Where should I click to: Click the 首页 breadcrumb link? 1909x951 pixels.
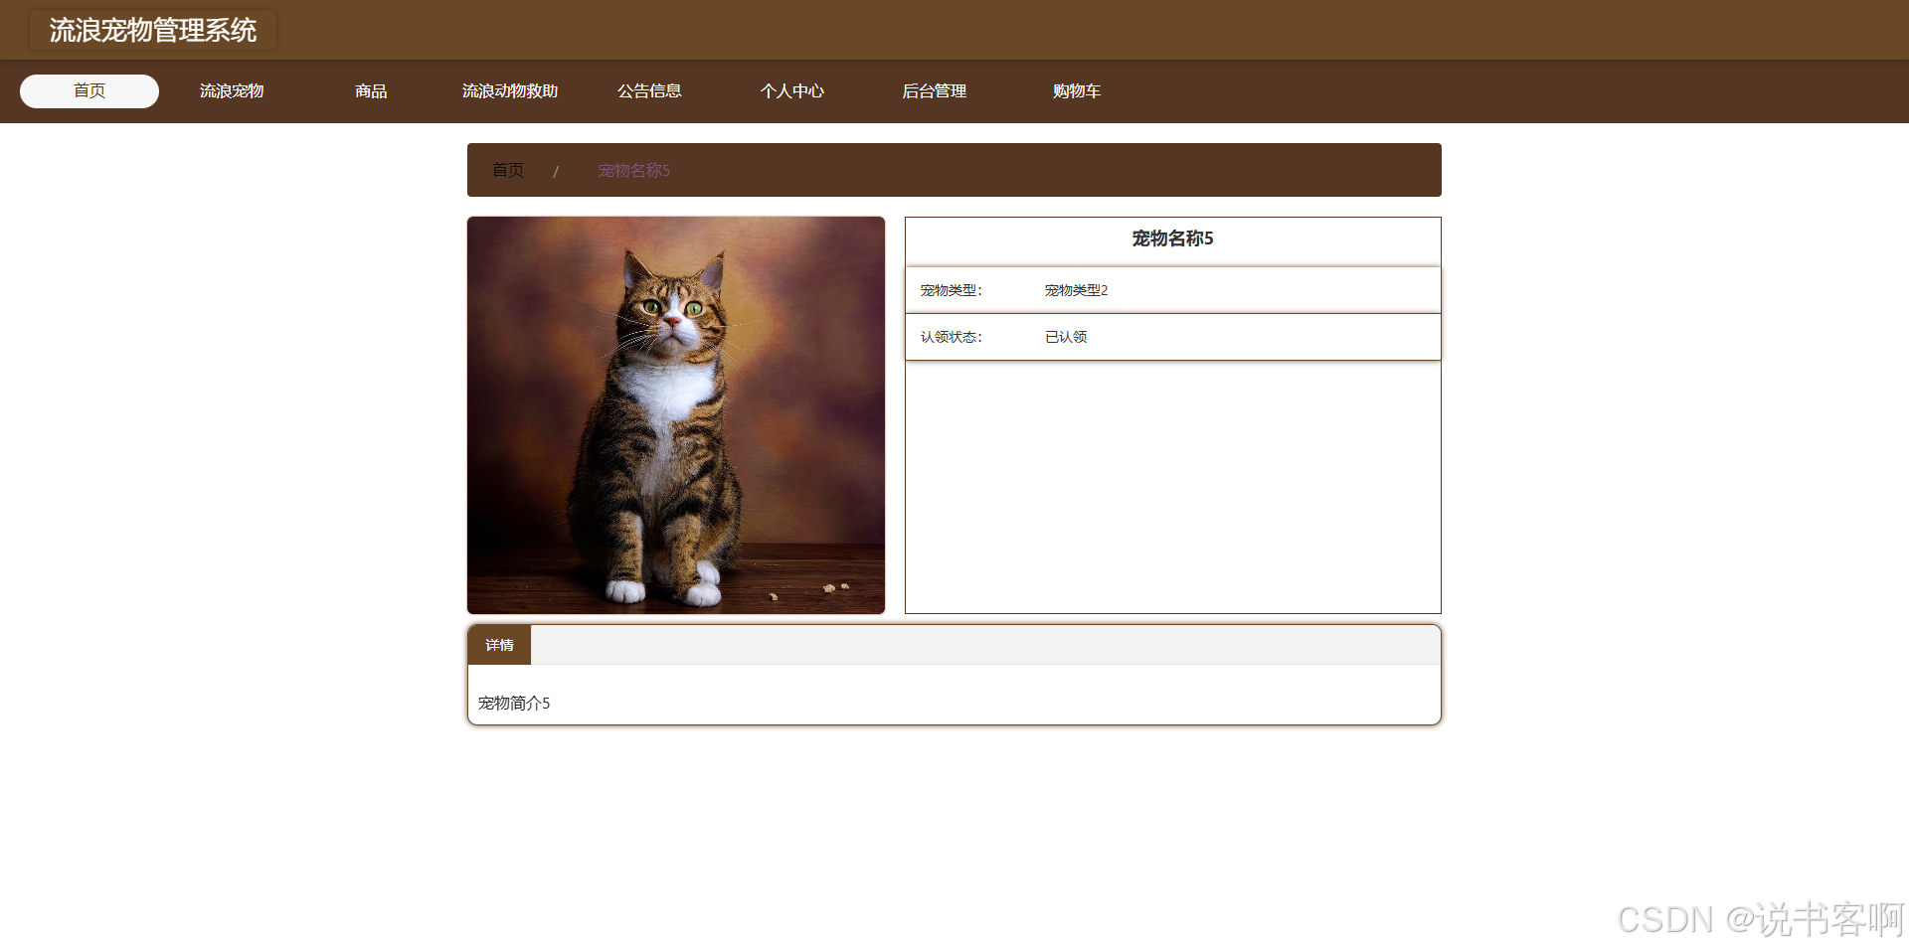(x=508, y=170)
